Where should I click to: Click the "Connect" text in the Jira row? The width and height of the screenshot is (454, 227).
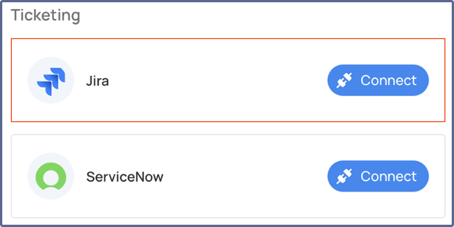point(388,80)
